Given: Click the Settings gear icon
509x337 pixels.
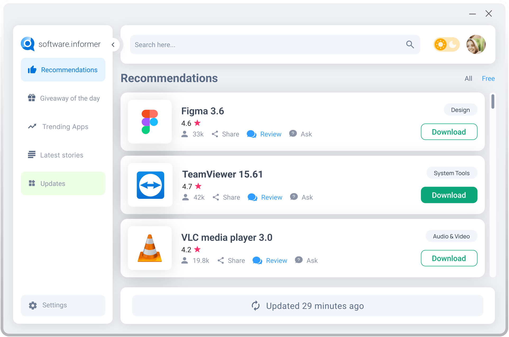Looking at the screenshot, I should click(33, 305).
